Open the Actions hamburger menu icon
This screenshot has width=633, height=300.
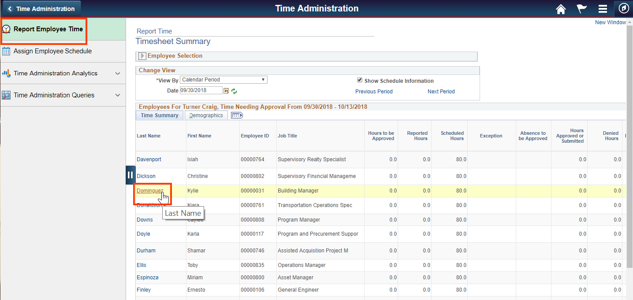(x=603, y=8)
